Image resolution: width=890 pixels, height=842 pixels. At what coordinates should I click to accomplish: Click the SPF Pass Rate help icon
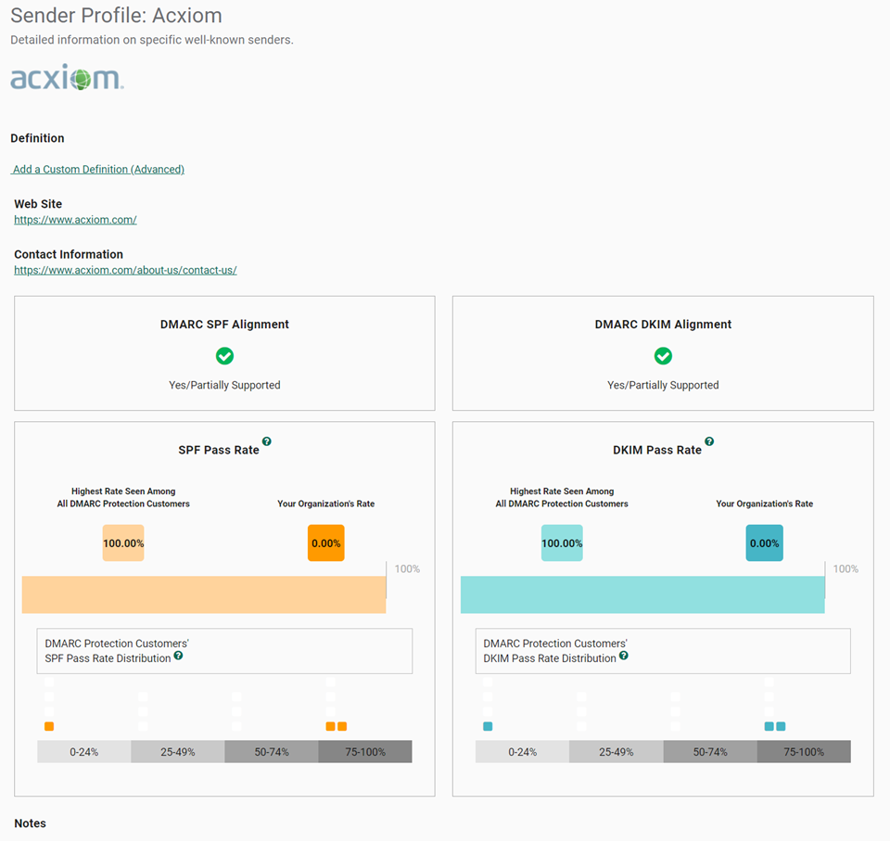pos(267,441)
